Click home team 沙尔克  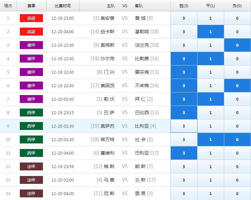coord(107,59)
